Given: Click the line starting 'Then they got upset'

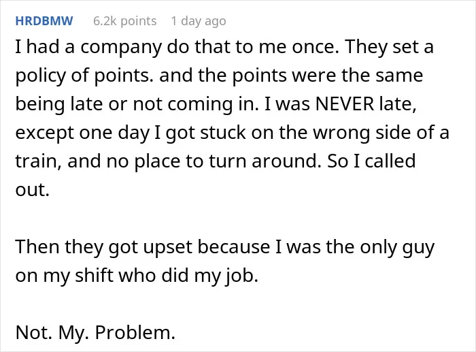Looking at the screenshot, I should coord(225,247).
